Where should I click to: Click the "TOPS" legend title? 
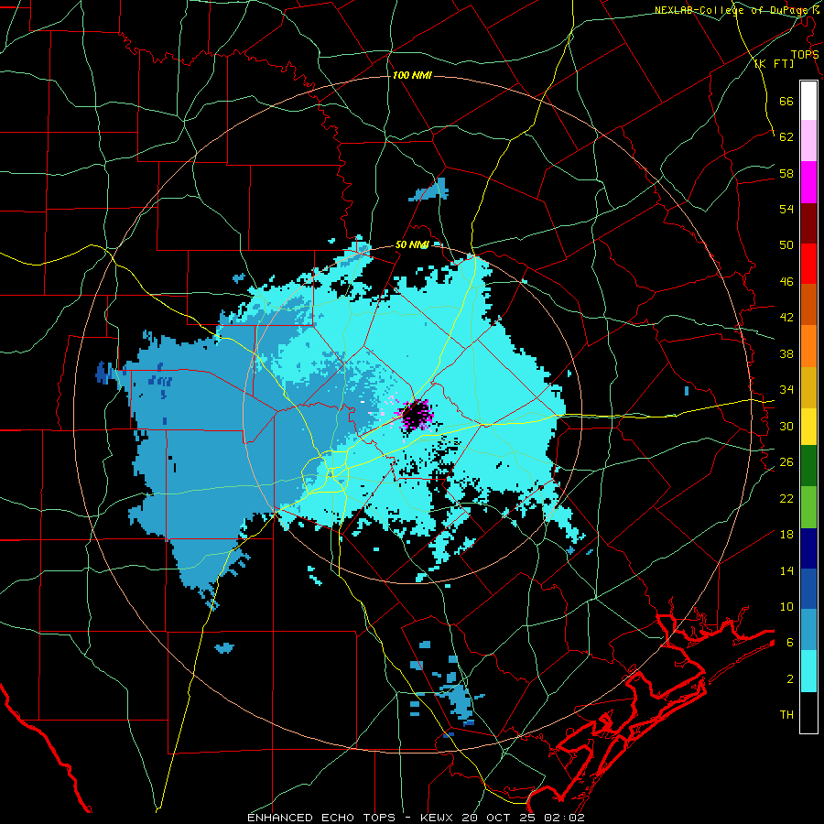(x=805, y=54)
